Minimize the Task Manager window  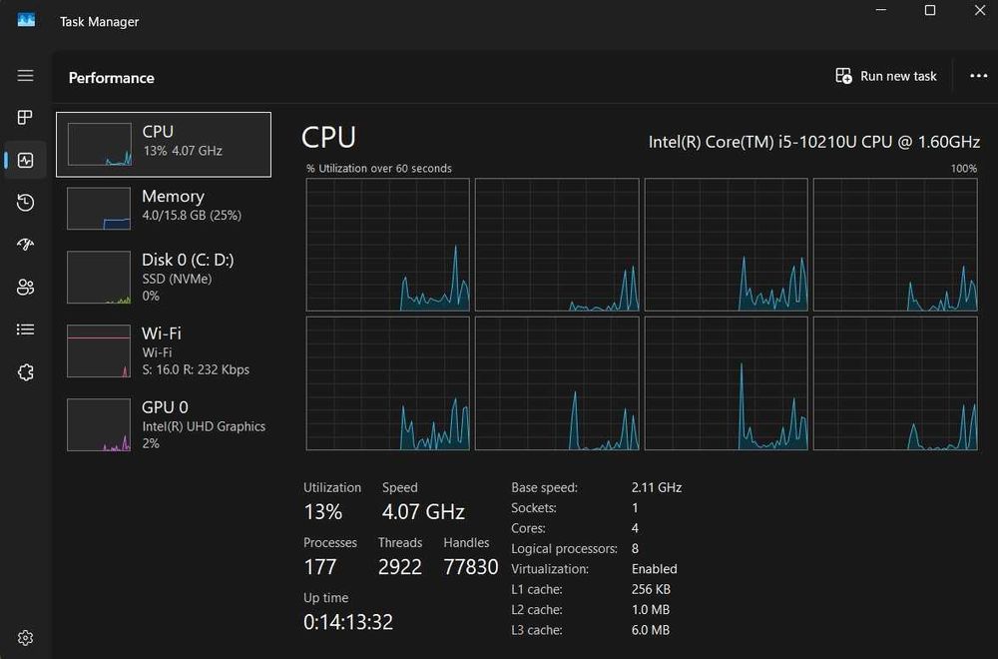coord(881,10)
